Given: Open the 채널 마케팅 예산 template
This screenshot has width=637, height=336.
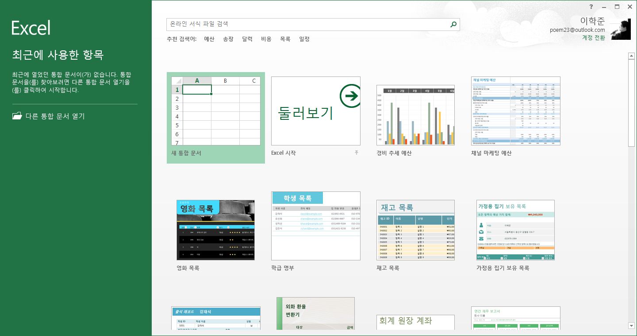Looking at the screenshot, I should (516, 111).
